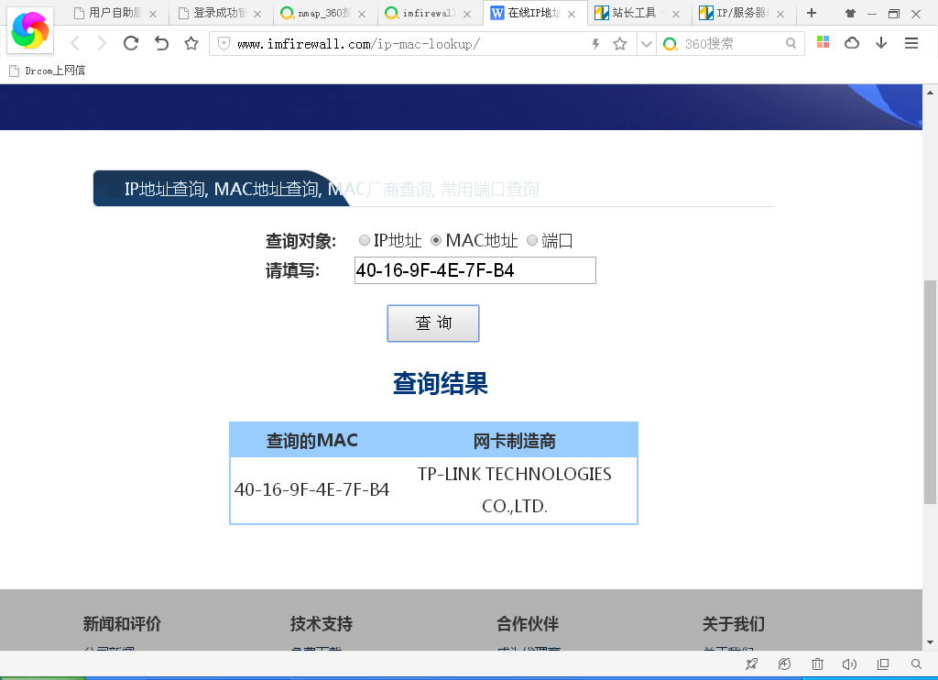Click the trash bin icon in status bar
The image size is (938, 680).
[817, 664]
